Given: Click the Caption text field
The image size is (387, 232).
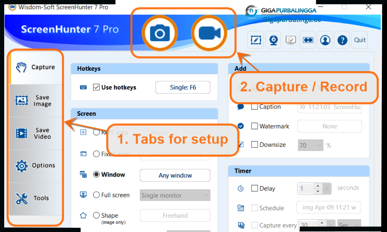Looking at the screenshot, I should (329, 107).
